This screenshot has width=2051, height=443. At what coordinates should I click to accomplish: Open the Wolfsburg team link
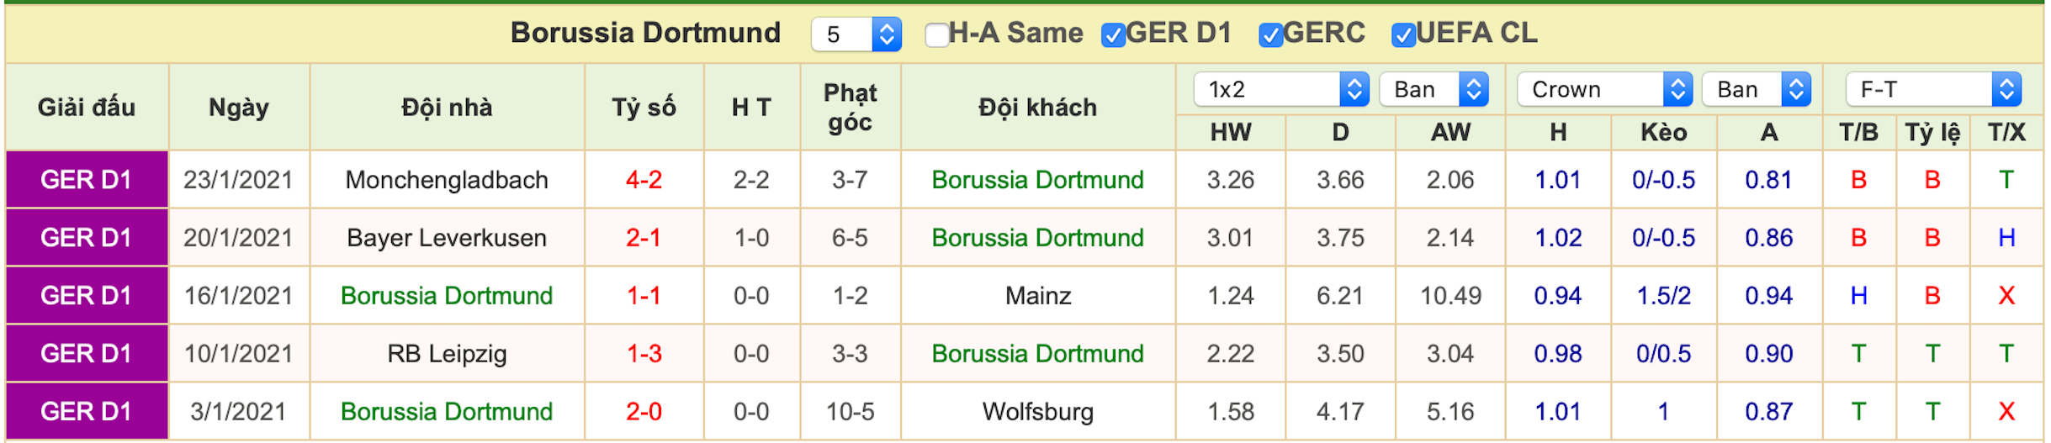pos(1037,412)
